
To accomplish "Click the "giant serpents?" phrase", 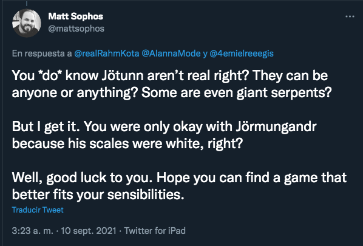I will 284,93.
